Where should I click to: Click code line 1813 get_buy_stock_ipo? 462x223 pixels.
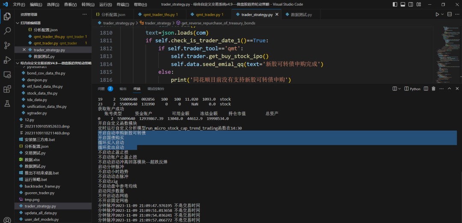click(x=219, y=56)
